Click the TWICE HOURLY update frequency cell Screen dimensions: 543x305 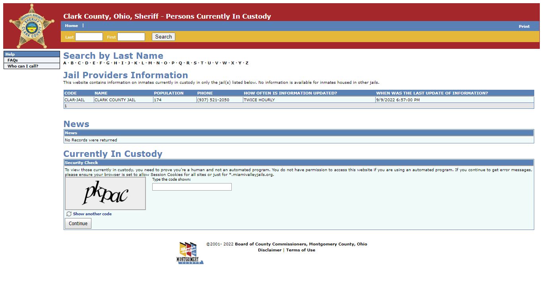tap(309, 100)
